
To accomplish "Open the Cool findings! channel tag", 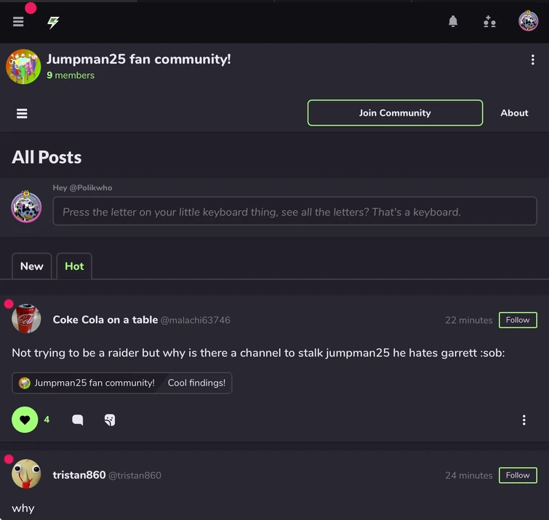I will tap(196, 383).
